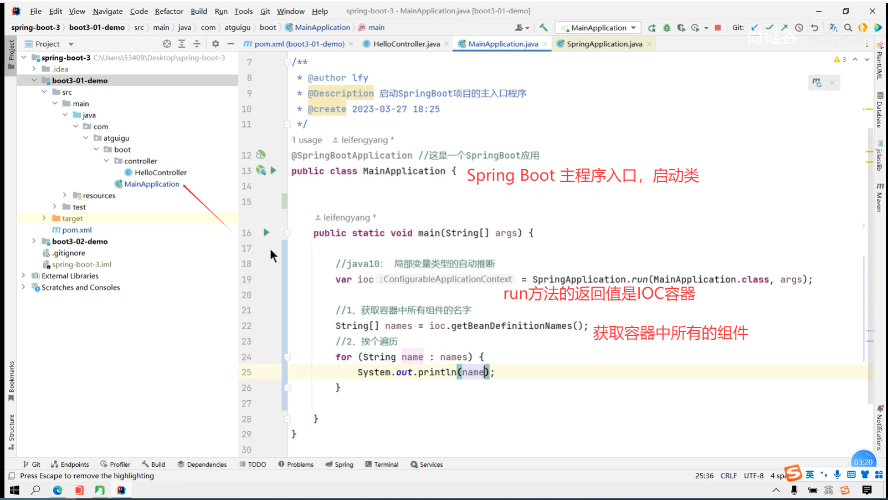The width and height of the screenshot is (888, 500).
Task: Click the 1 usage inlay hint
Action: click(307, 140)
